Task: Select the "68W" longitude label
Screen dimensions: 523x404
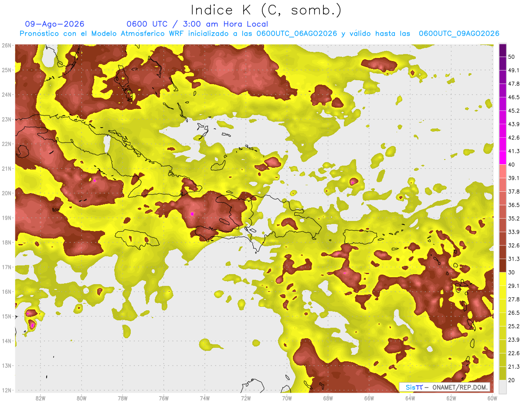Action: [328, 398]
